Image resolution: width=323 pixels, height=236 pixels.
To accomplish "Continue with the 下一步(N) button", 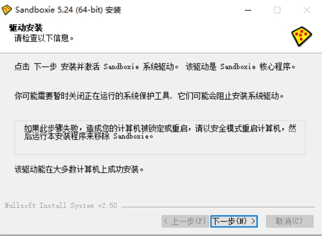I will pos(234,221).
